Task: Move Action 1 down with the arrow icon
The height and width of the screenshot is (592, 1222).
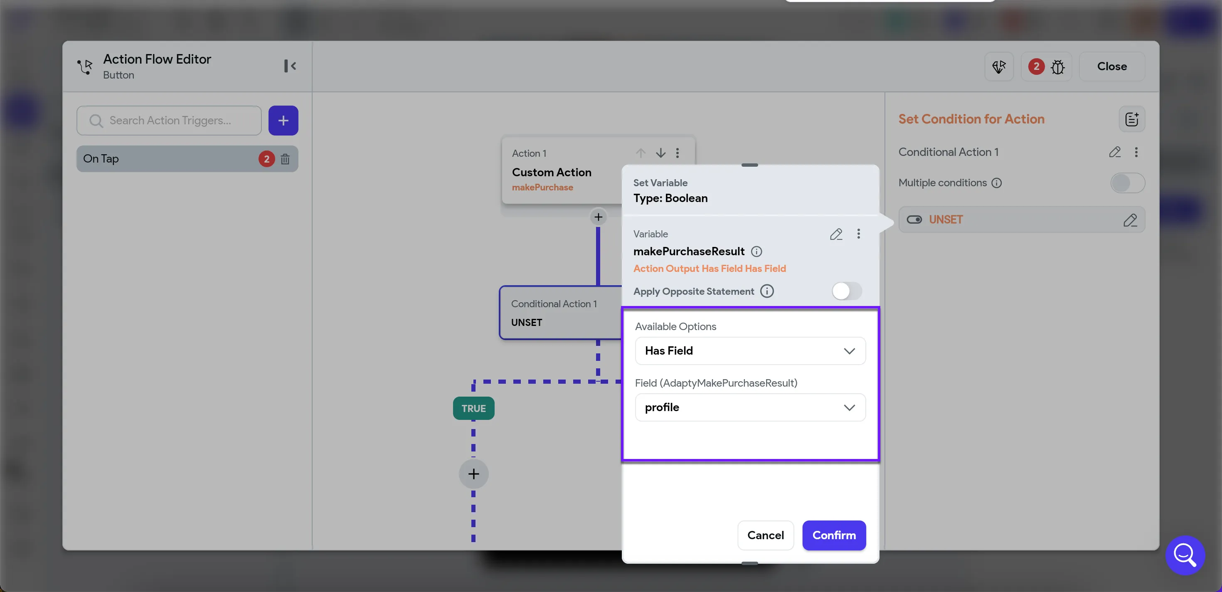Action: [660, 153]
